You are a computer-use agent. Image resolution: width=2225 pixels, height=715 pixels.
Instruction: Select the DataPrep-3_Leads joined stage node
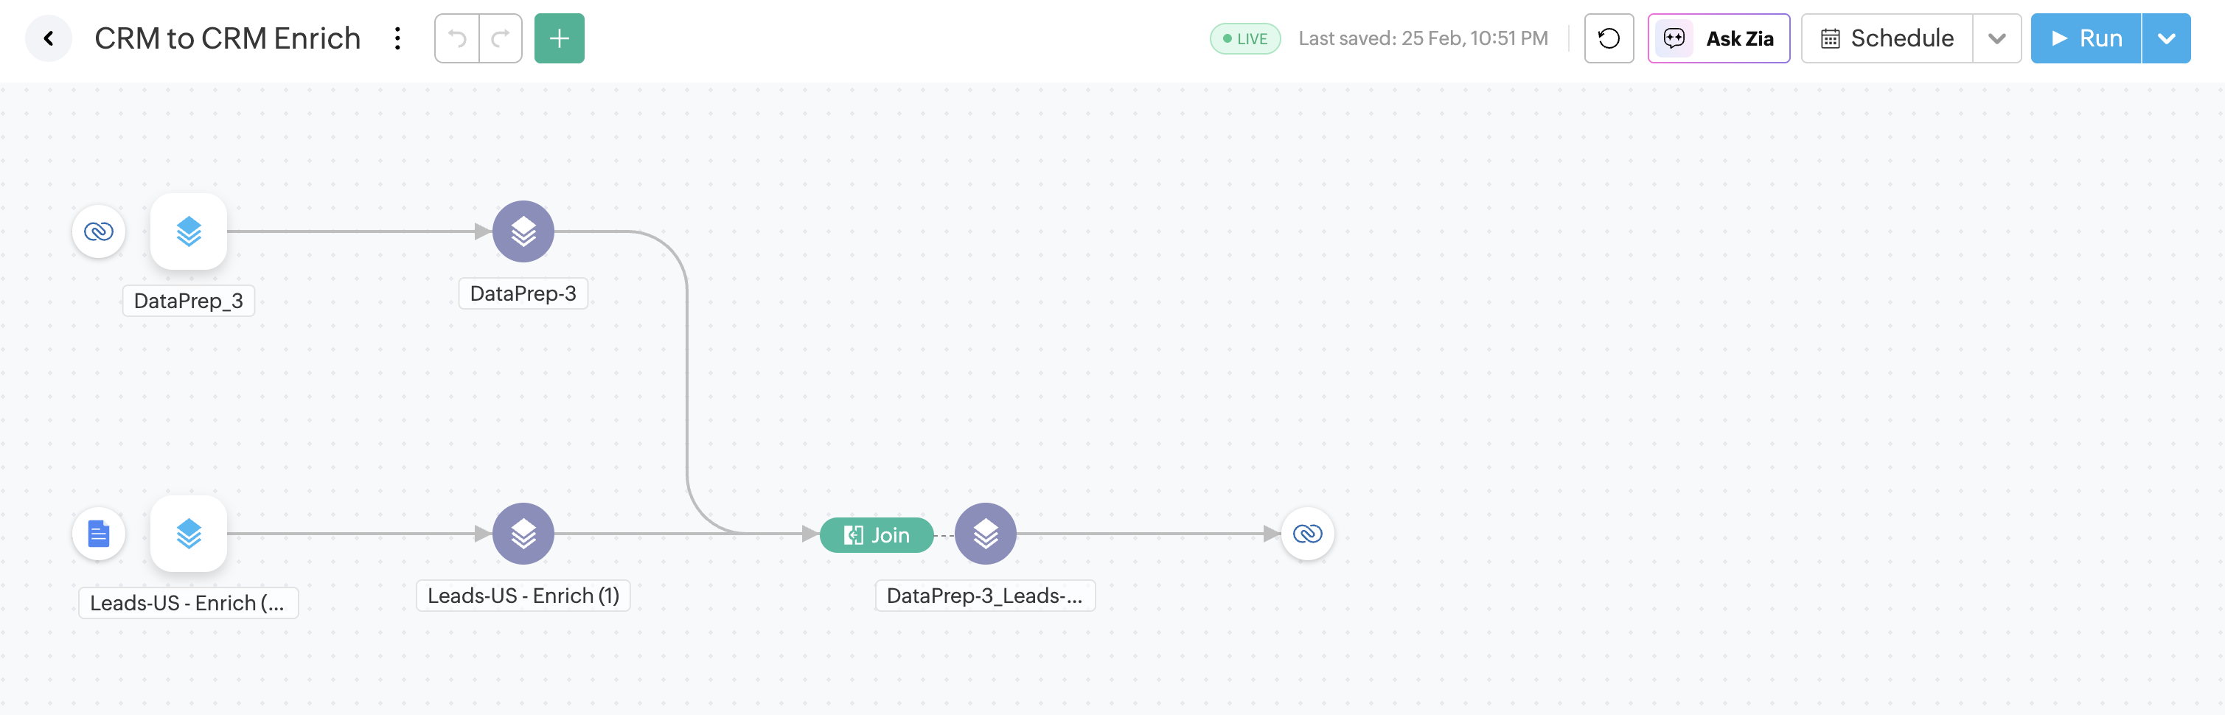pyautogui.click(x=985, y=534)
